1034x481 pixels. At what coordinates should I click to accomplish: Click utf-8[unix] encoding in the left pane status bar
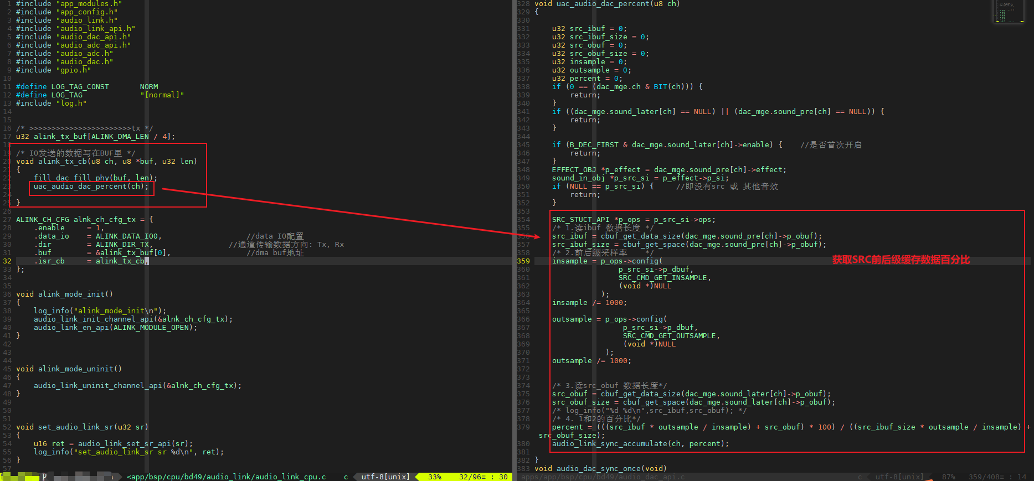385,477
